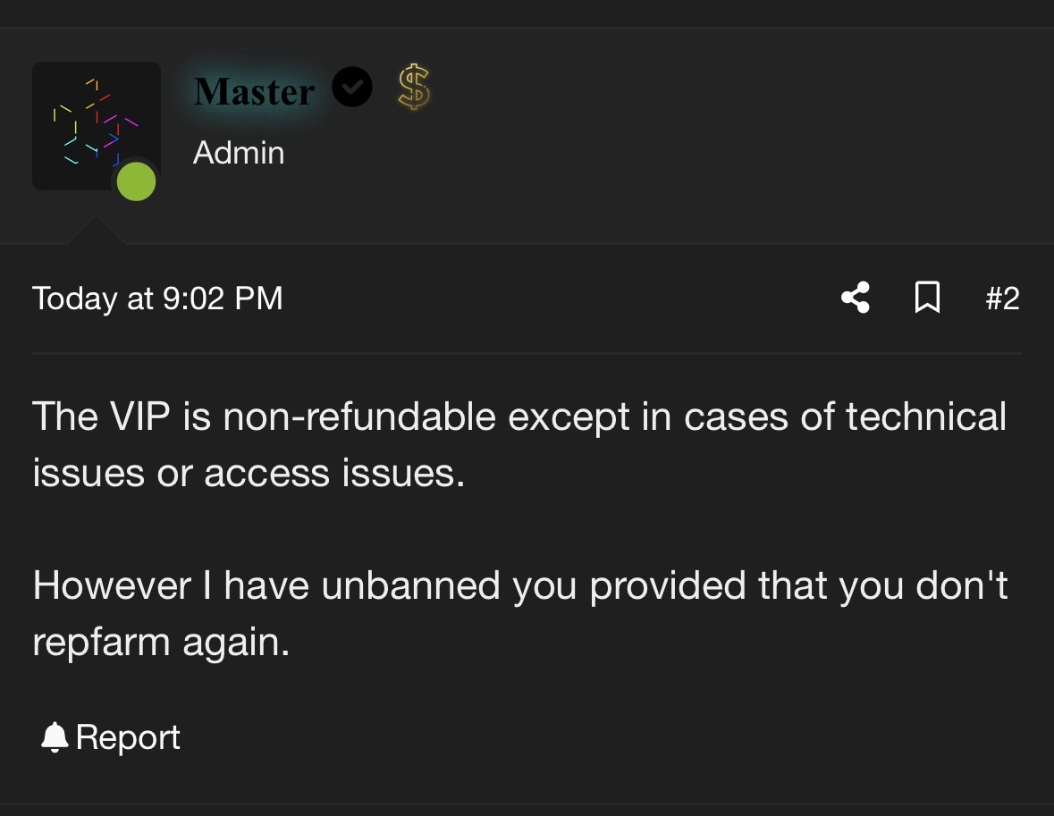
Task: Open the Master username profile link
Action: click(254, 91)
